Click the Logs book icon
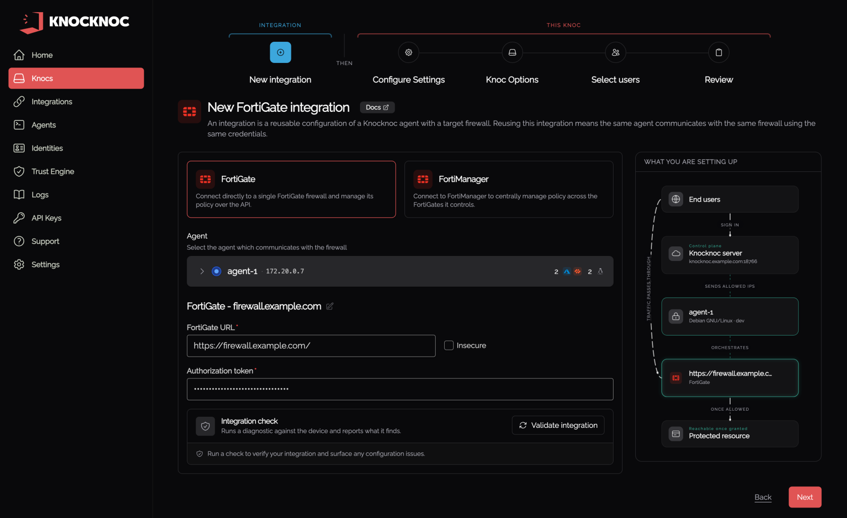The height and width of the screenshot is (518, 847). tap(19, 195)
